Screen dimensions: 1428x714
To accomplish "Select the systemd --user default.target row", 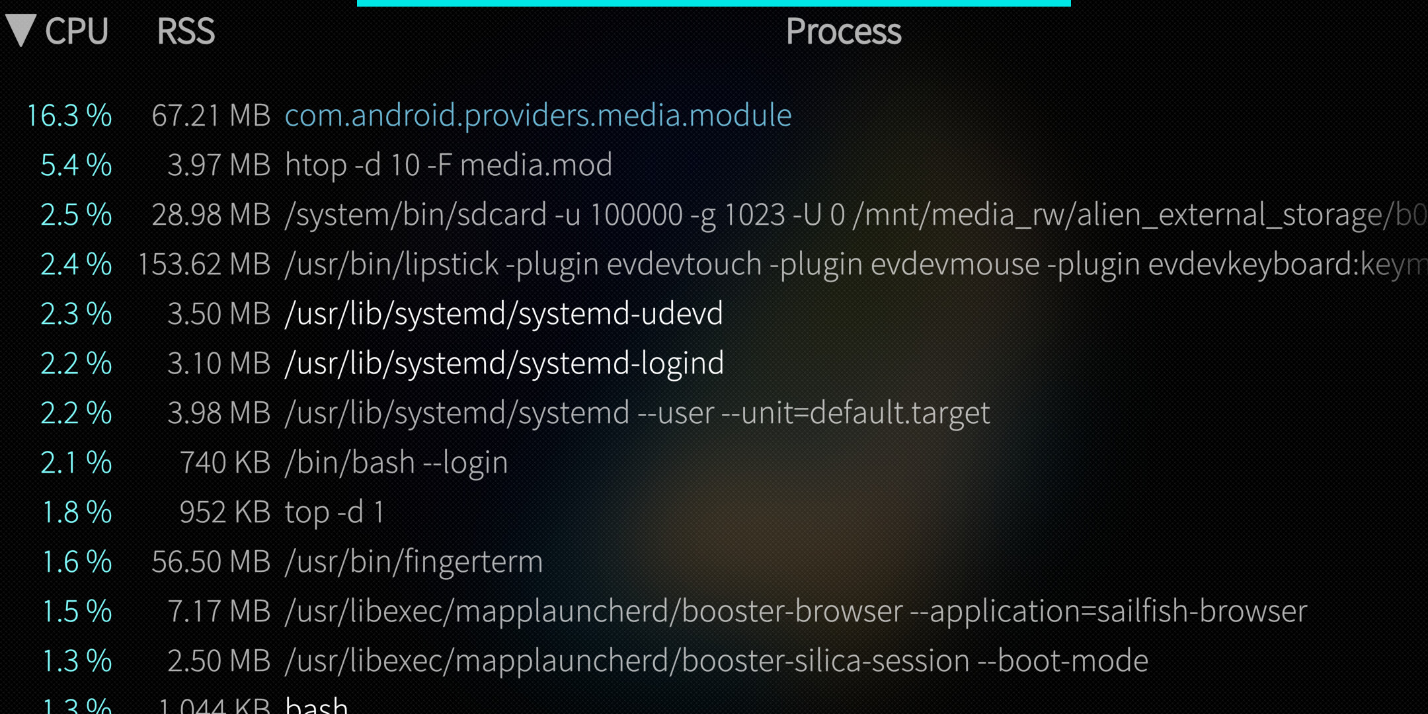I will [x=637, y=413].
